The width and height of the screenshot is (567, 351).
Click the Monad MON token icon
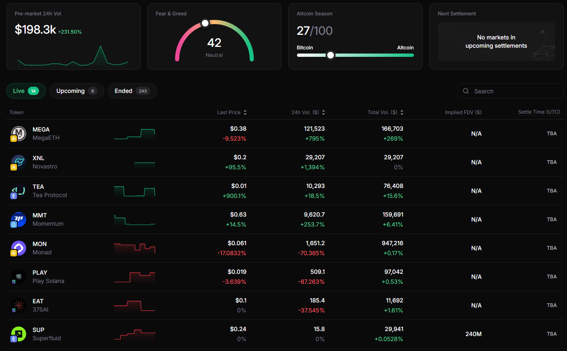click(x=18, y=248)
